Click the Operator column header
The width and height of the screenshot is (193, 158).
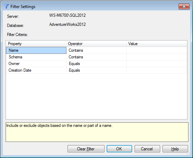(x=96, y=44)
